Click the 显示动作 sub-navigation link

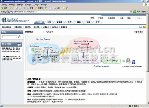(55, 27)
